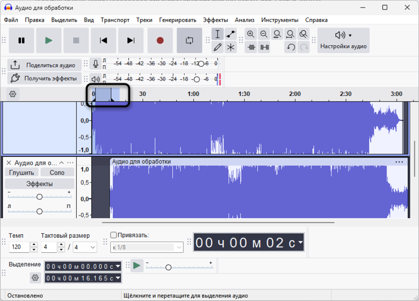Open the Генерировать menu
419x301 pixels.
point(177,20)
